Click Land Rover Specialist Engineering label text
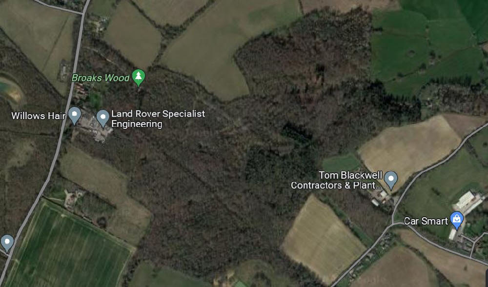 [x=158, y=119]
